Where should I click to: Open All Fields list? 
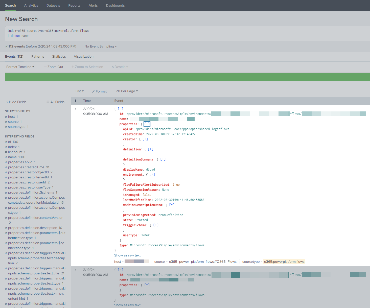55,102
